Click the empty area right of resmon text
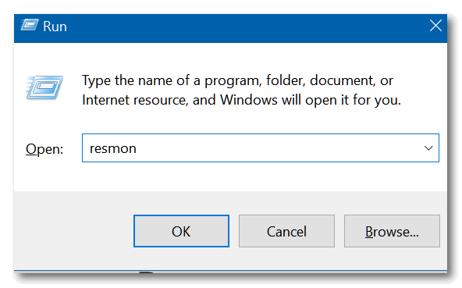The height and width of the screenshot is (288, 462). coord(277,148)
